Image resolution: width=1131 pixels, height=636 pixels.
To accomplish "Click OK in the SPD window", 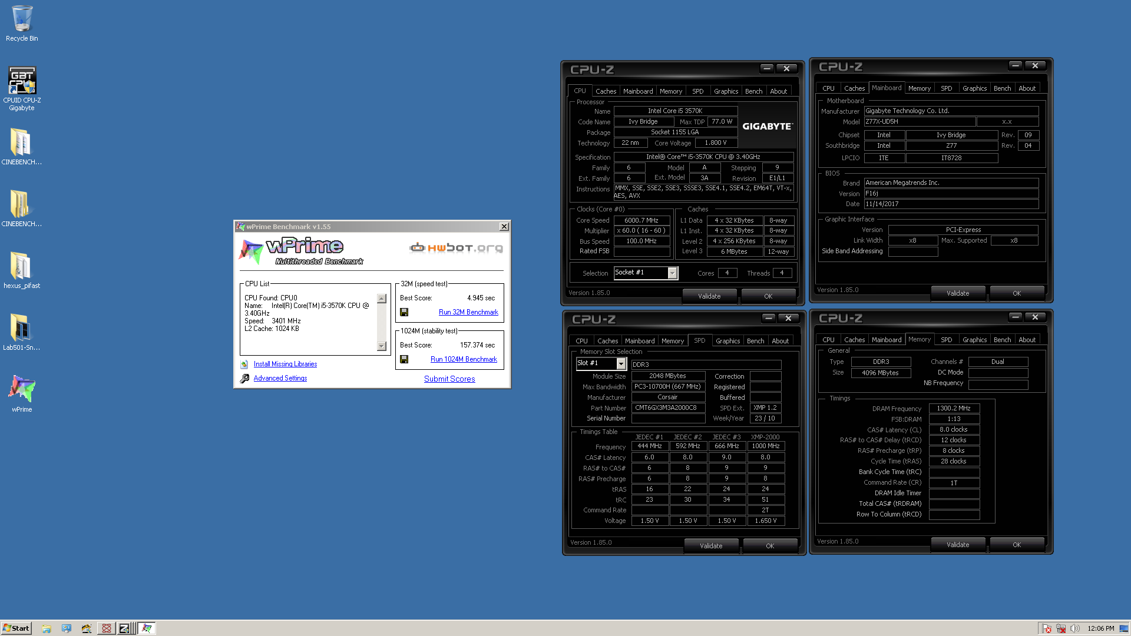I will click(x=770, y=546).
